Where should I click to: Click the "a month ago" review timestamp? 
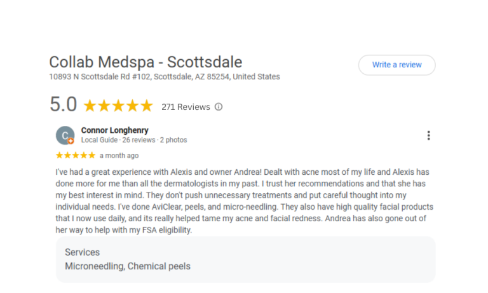pos(119,155)
